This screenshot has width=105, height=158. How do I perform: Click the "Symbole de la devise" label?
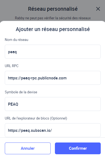click(21, 92)
